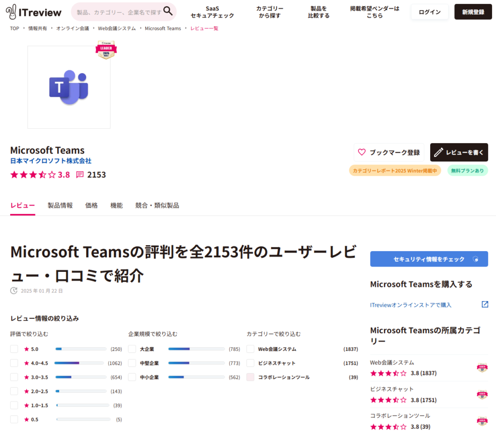
Task: Check the 1.0~1.5 rating filter
Action: pyautogui.click(x=14, y=405)
